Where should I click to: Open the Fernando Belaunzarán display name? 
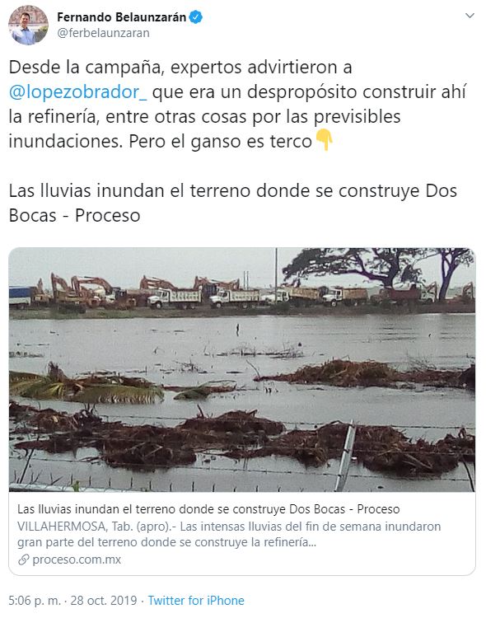point(121,17)
